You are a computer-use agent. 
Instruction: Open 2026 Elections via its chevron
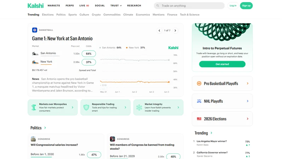point(248,119)
